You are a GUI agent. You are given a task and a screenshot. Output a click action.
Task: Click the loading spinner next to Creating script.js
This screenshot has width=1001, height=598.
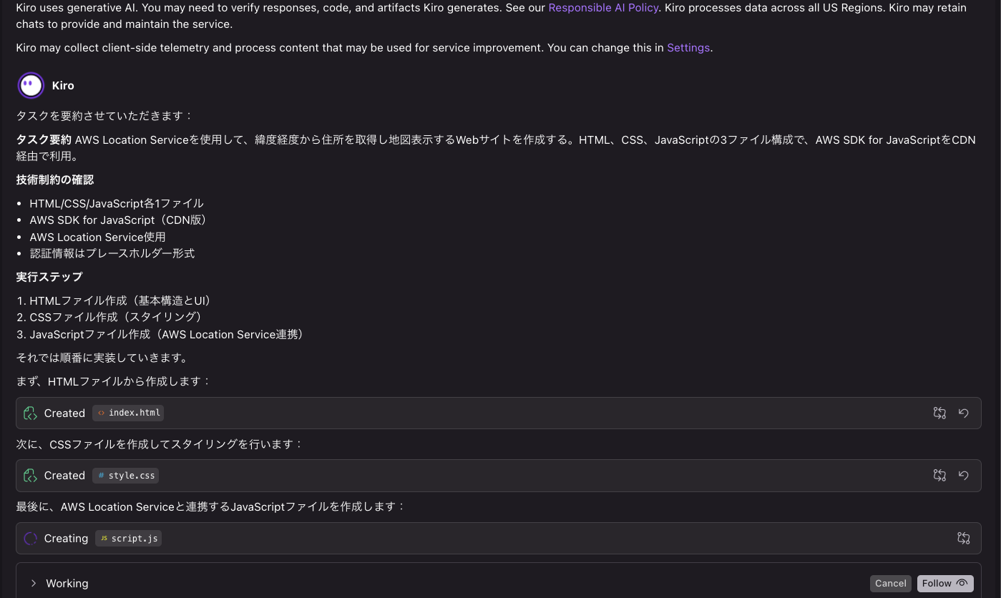(x=30, y=538)
